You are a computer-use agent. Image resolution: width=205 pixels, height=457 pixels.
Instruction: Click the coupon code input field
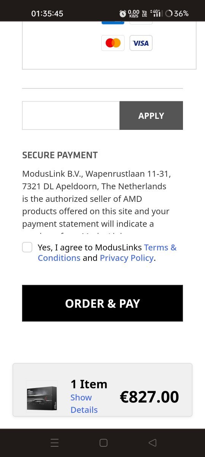pyautogui.click(x=71, y=115)
